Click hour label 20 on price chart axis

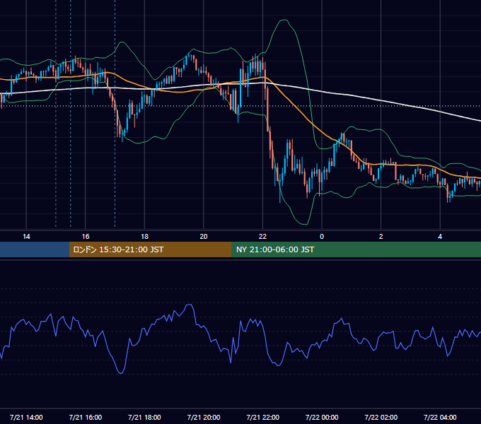click(x=204, y=237)
